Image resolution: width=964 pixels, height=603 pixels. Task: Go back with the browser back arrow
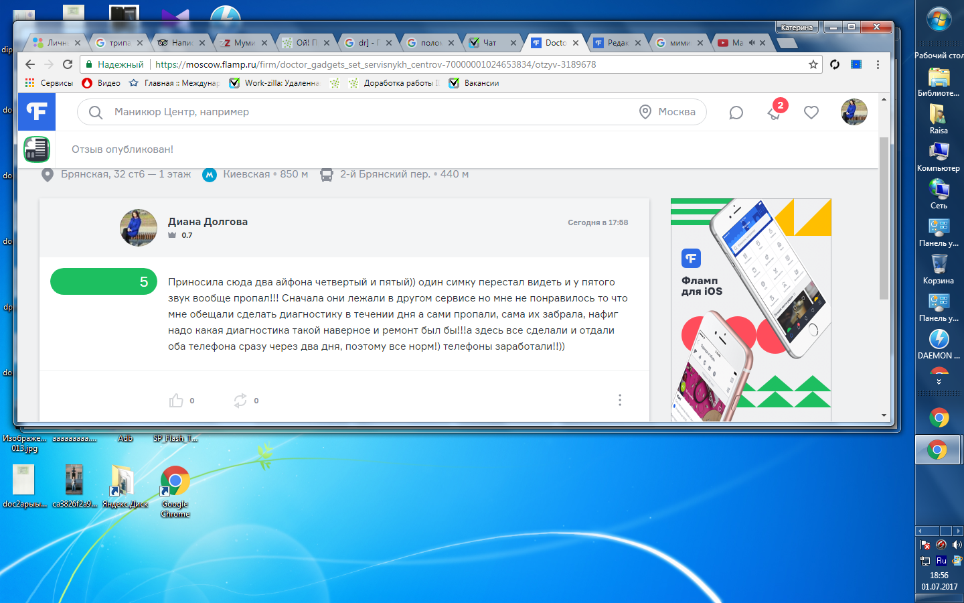pyautogui.click(x=30, y=64)
